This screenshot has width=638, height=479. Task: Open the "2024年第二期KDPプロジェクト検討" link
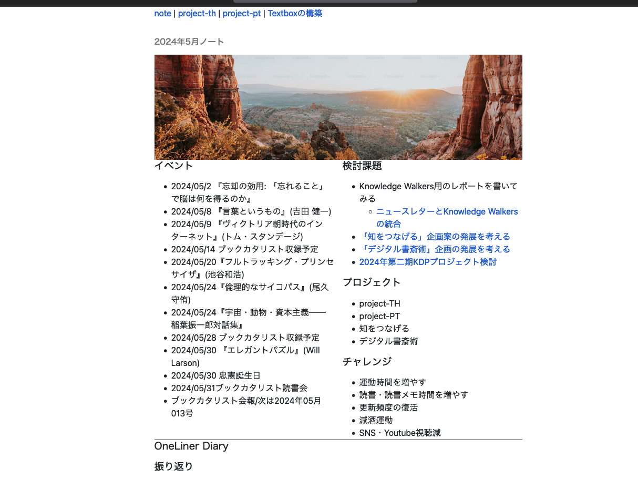[x=427, y=262]
